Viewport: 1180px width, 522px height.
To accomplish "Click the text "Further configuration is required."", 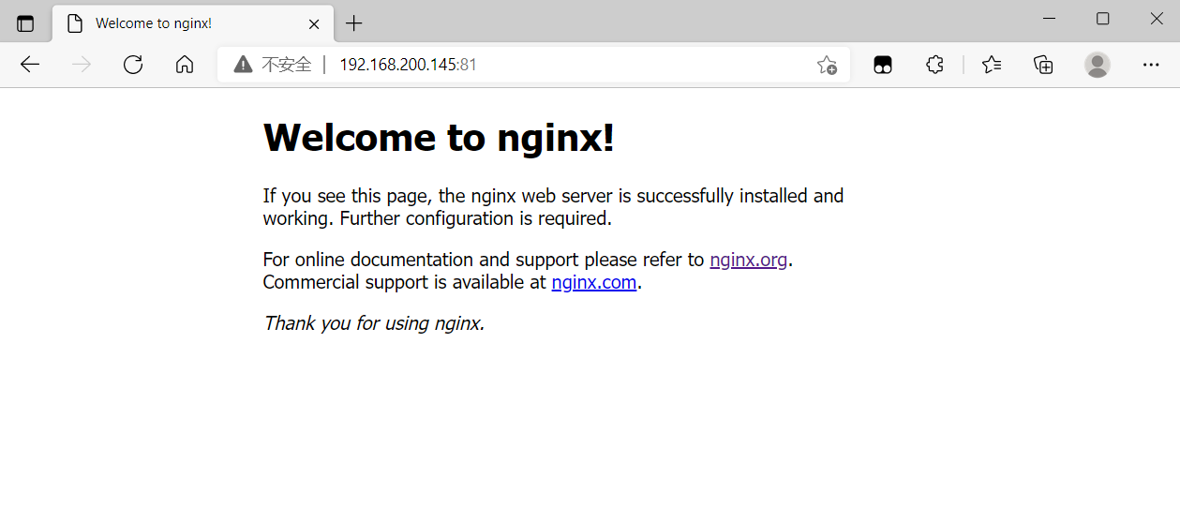I will pyautogui.click(x=475, y=218).
